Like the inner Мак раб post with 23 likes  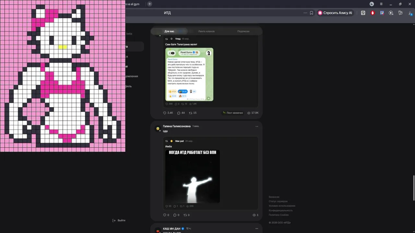coord(168,206)
